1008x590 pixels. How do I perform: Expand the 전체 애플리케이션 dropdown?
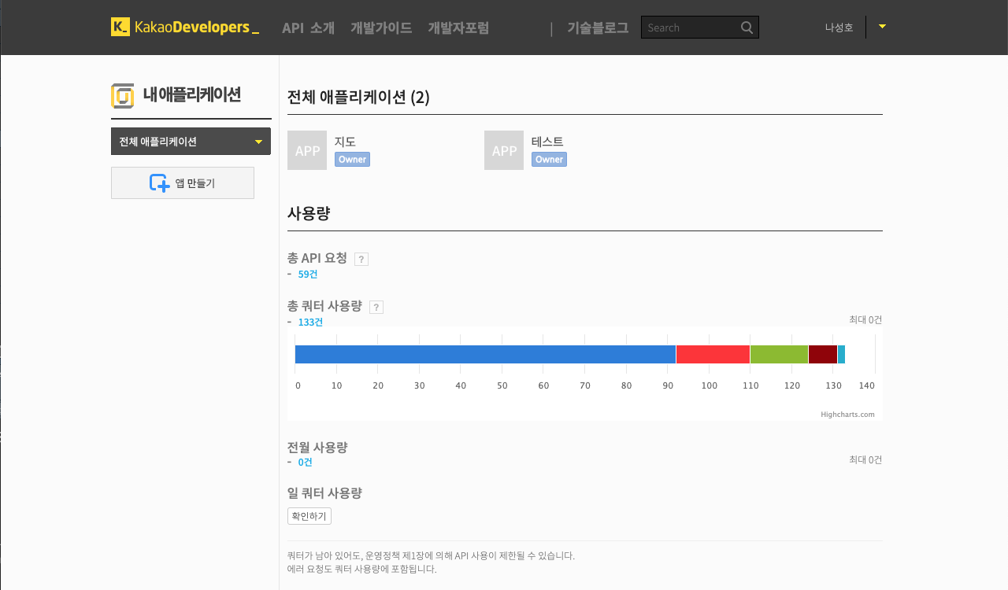click(191, 142)
